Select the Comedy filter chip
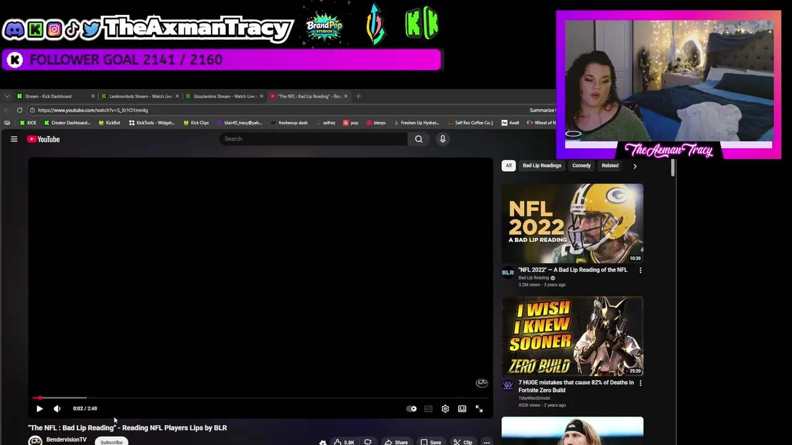792x445 pixels. click(582, 166)
